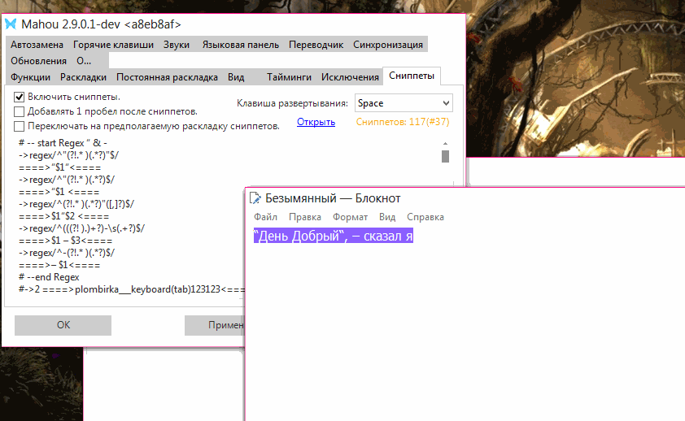Switch to the Обновления tab
Viewport: 685px width, 421px height.
pyautogui.click(x=38, y=61)
